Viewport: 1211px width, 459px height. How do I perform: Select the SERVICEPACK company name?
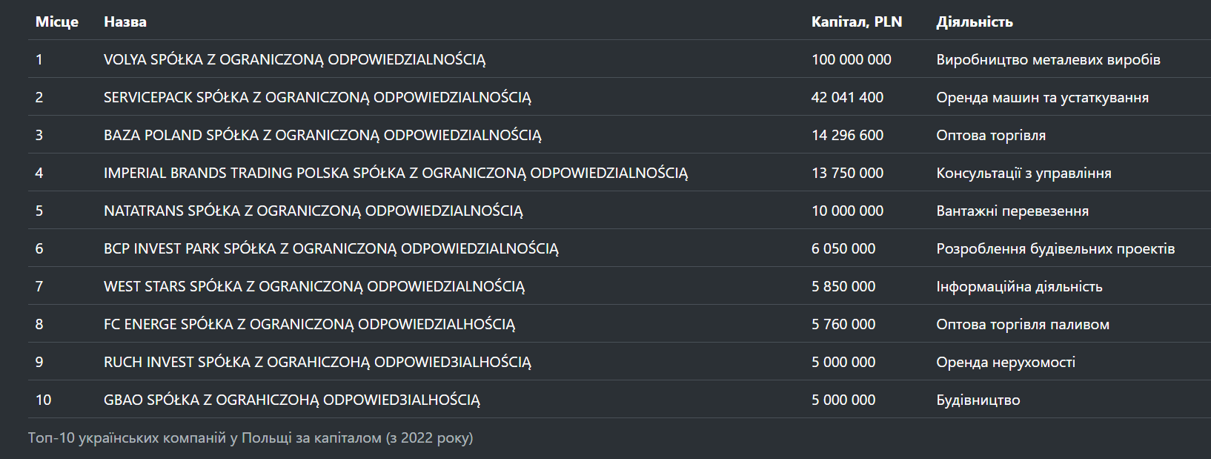tap(317, 97)
